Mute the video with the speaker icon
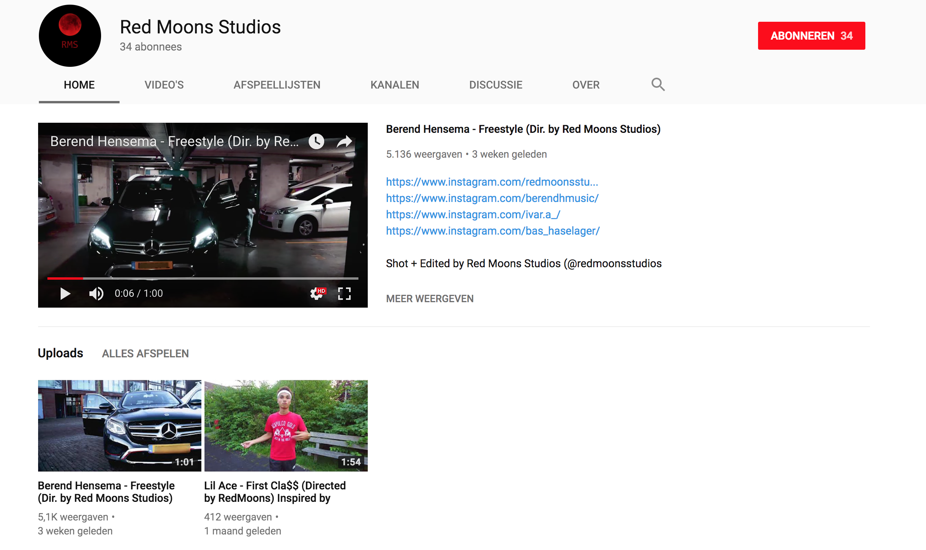Viewport: 926px width, 550px height. [x=96, y=294]
